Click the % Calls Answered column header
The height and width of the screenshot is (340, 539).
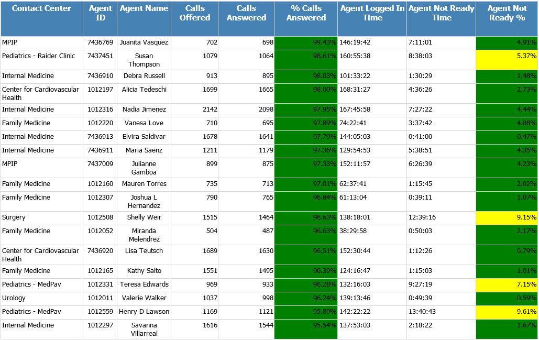[x=306, y=18]
